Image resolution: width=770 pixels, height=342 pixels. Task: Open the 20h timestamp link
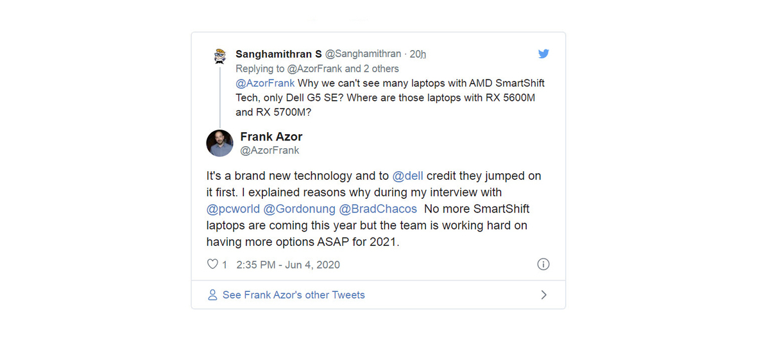pos(418,54)
